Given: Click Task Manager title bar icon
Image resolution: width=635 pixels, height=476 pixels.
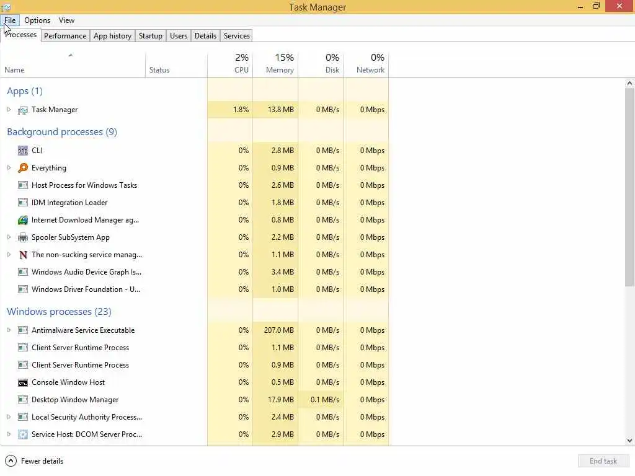Looking at the screenshot, I should (6, 7).
